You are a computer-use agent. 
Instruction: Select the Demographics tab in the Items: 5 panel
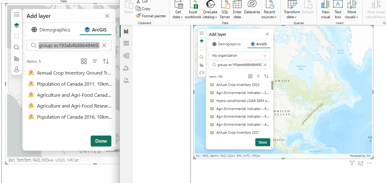pos(51,30)
